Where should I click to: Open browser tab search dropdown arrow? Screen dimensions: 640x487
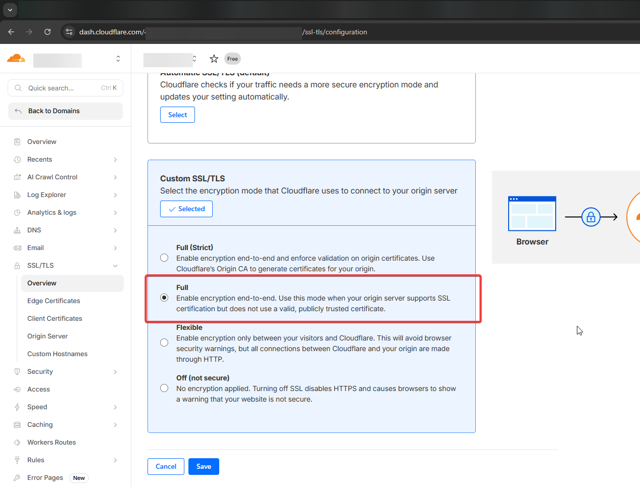(x=10, y=10)
